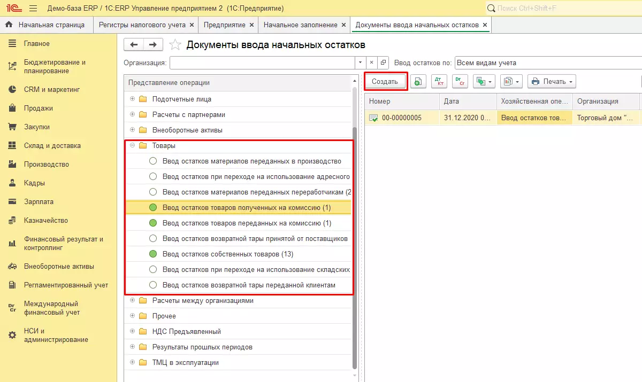
Task: Expand the Подотчетные лица folder
Action: (132, 99)
